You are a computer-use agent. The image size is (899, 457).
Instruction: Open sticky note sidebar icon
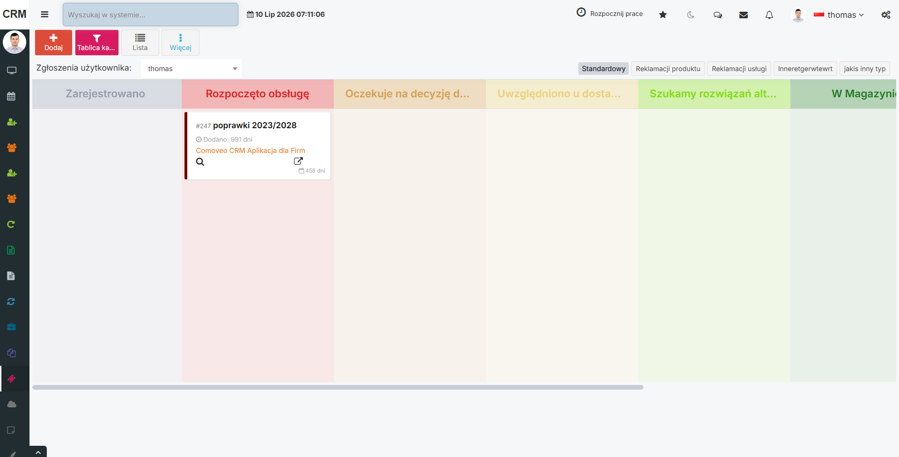(11, 430)
